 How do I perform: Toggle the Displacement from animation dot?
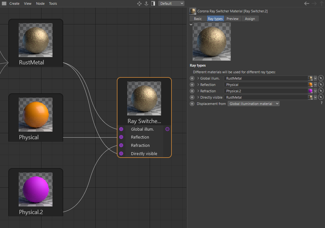[x=192, y=104]
